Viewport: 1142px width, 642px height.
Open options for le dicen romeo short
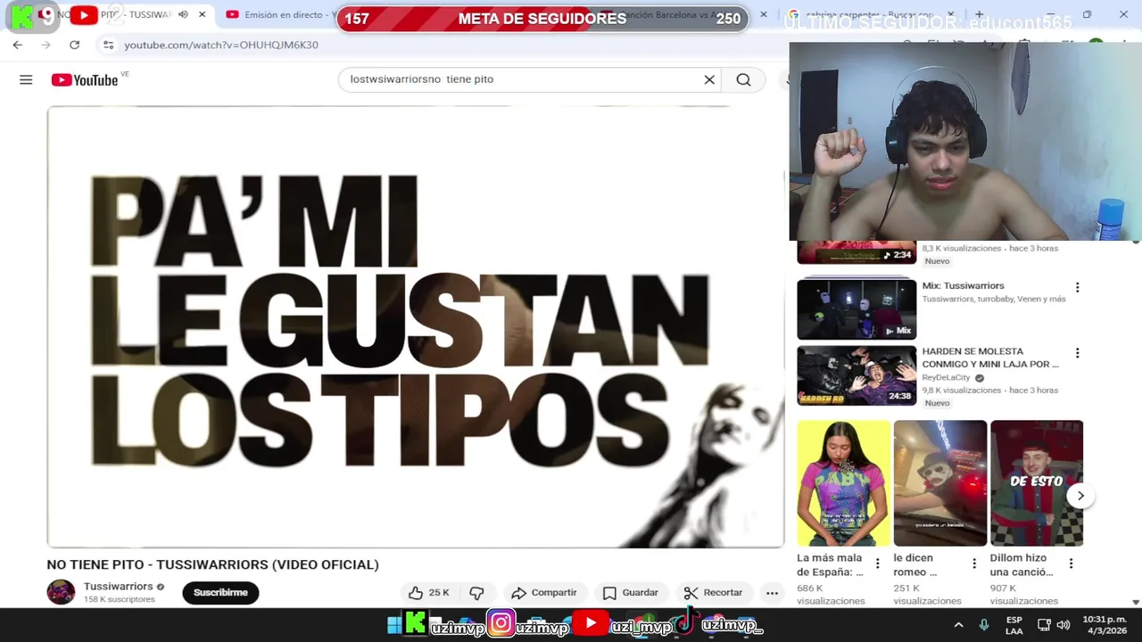tap(974, 564)
